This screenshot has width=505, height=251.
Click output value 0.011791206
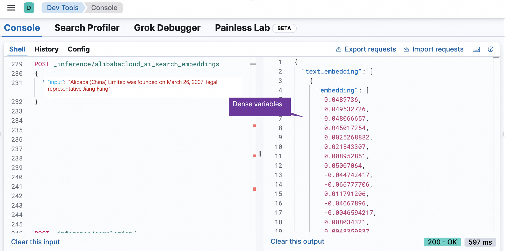(345, 194)
